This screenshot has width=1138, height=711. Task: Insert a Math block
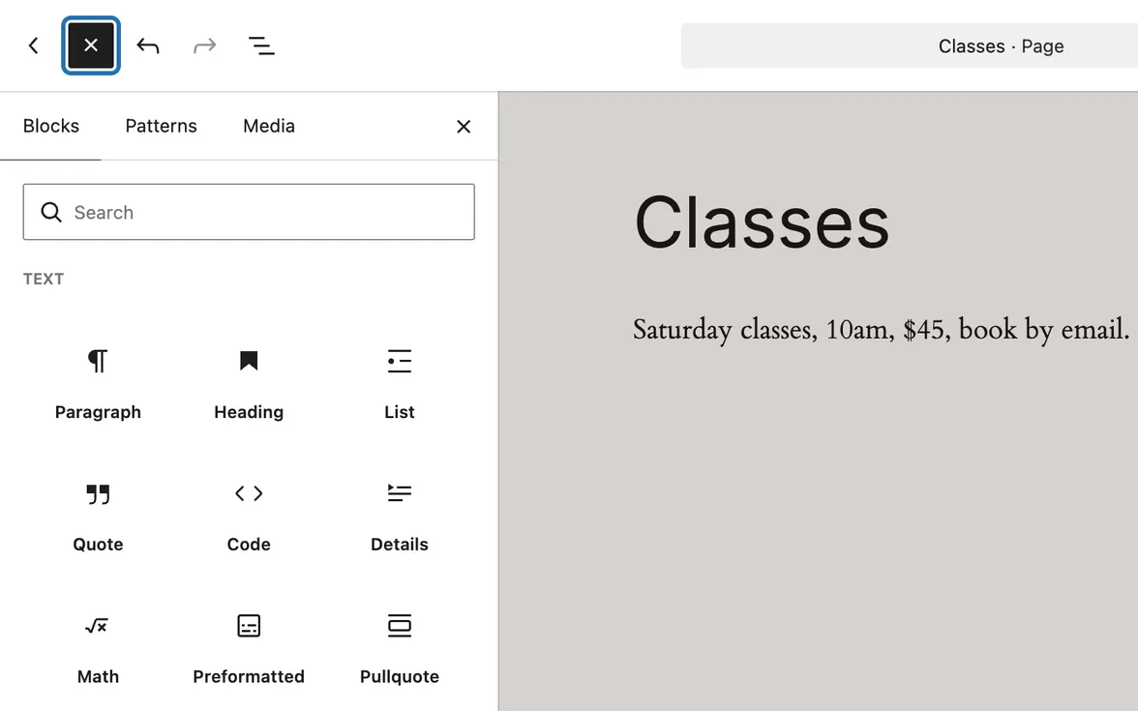click(x=98, y=648)
